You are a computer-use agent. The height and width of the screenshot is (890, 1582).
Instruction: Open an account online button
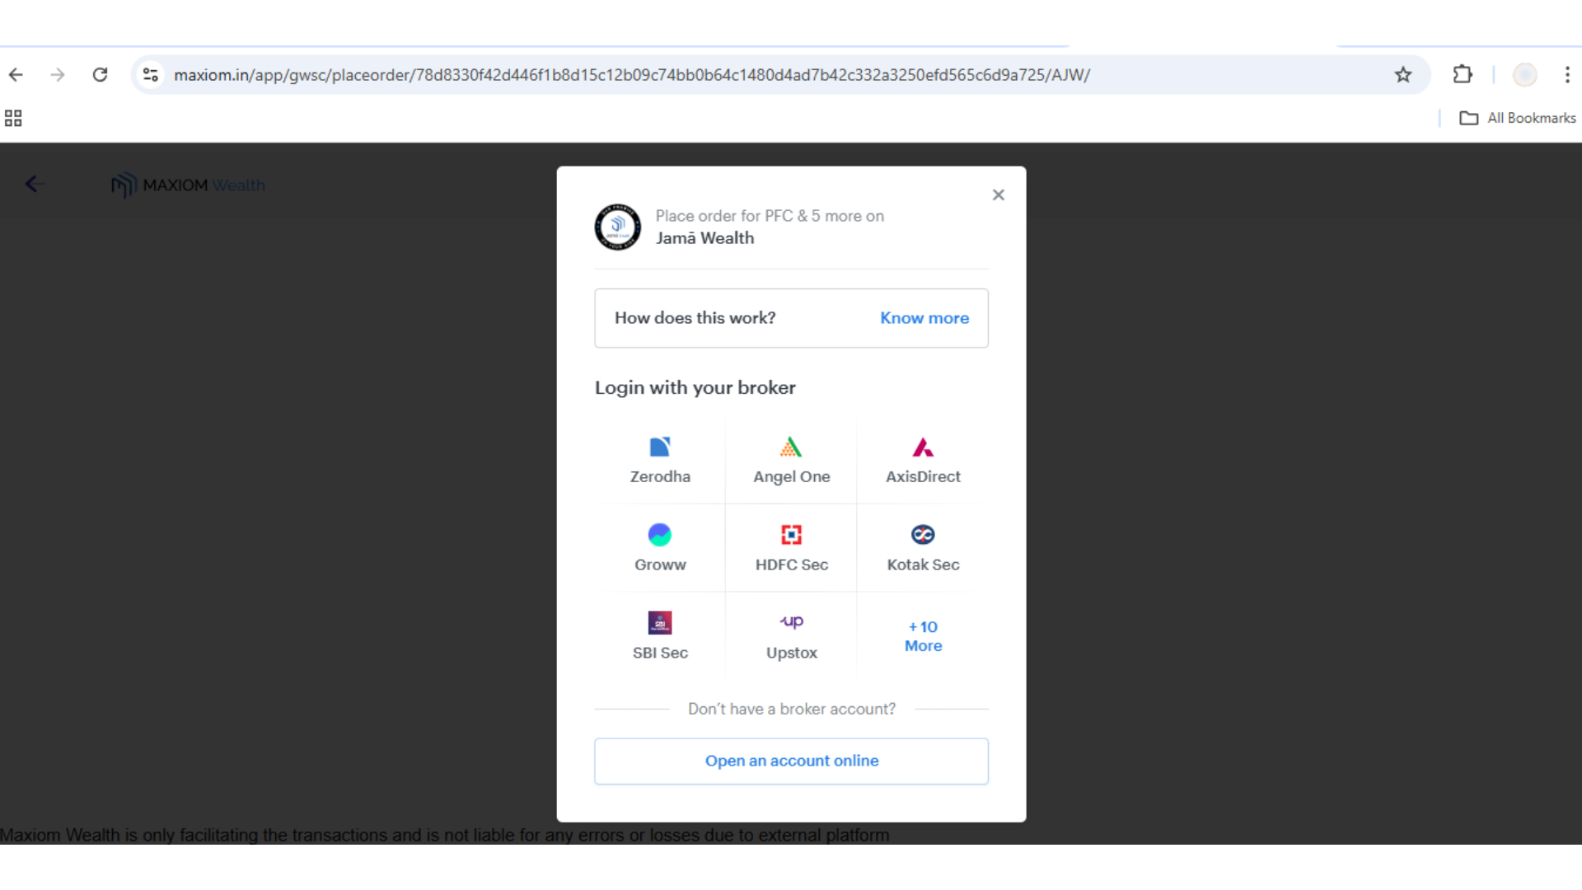click(791, 761)
